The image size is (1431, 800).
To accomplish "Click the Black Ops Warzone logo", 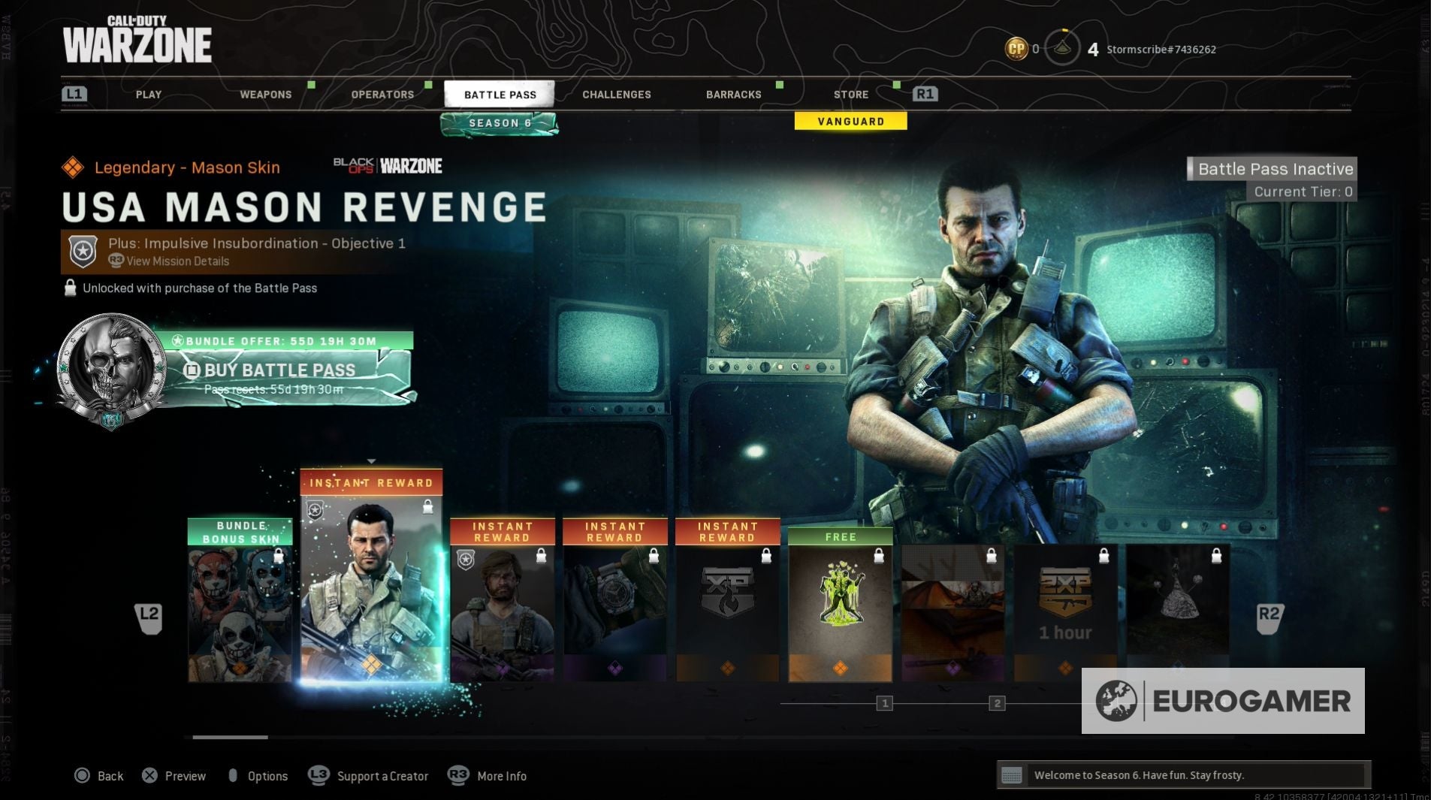I will [x=388, y=165].
